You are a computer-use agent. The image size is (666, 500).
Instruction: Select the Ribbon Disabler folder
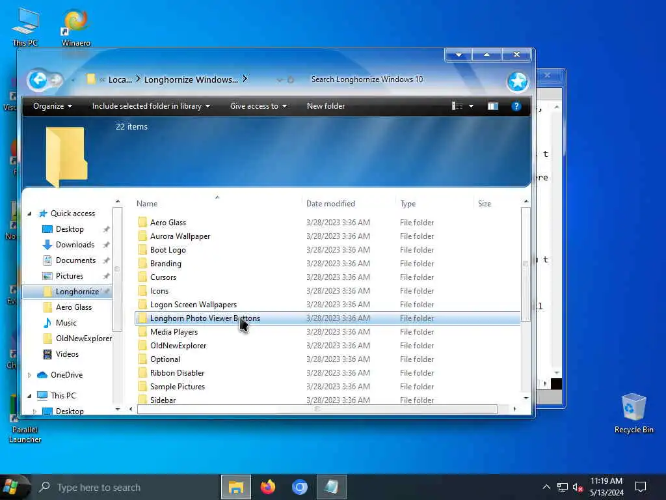pyautogui.click(x=177, y=373)
